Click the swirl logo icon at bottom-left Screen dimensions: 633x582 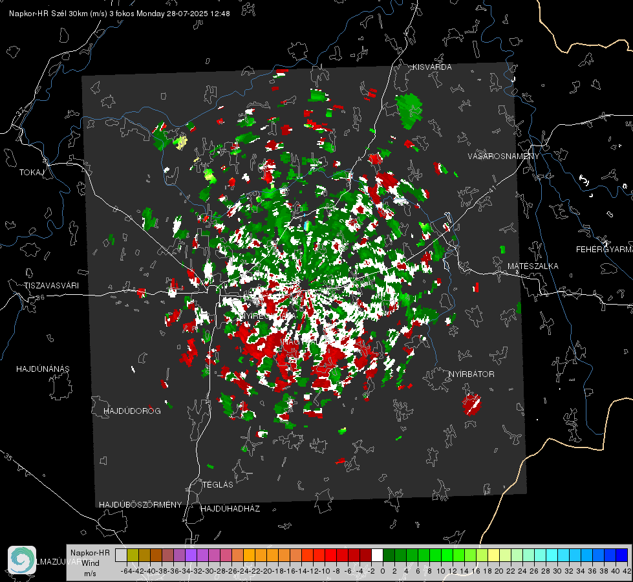(22, 560)
